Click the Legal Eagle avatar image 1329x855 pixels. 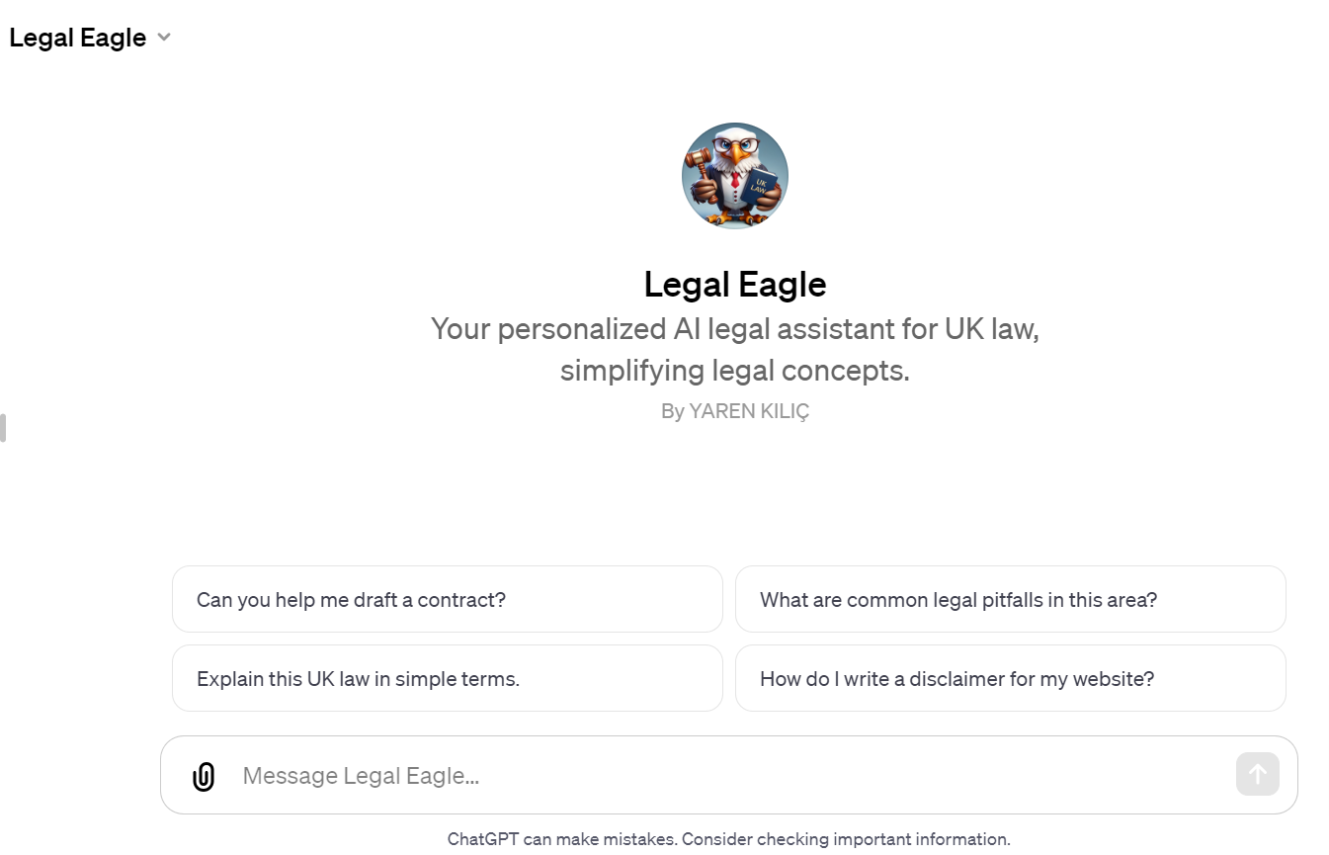[x=735, y=176]
